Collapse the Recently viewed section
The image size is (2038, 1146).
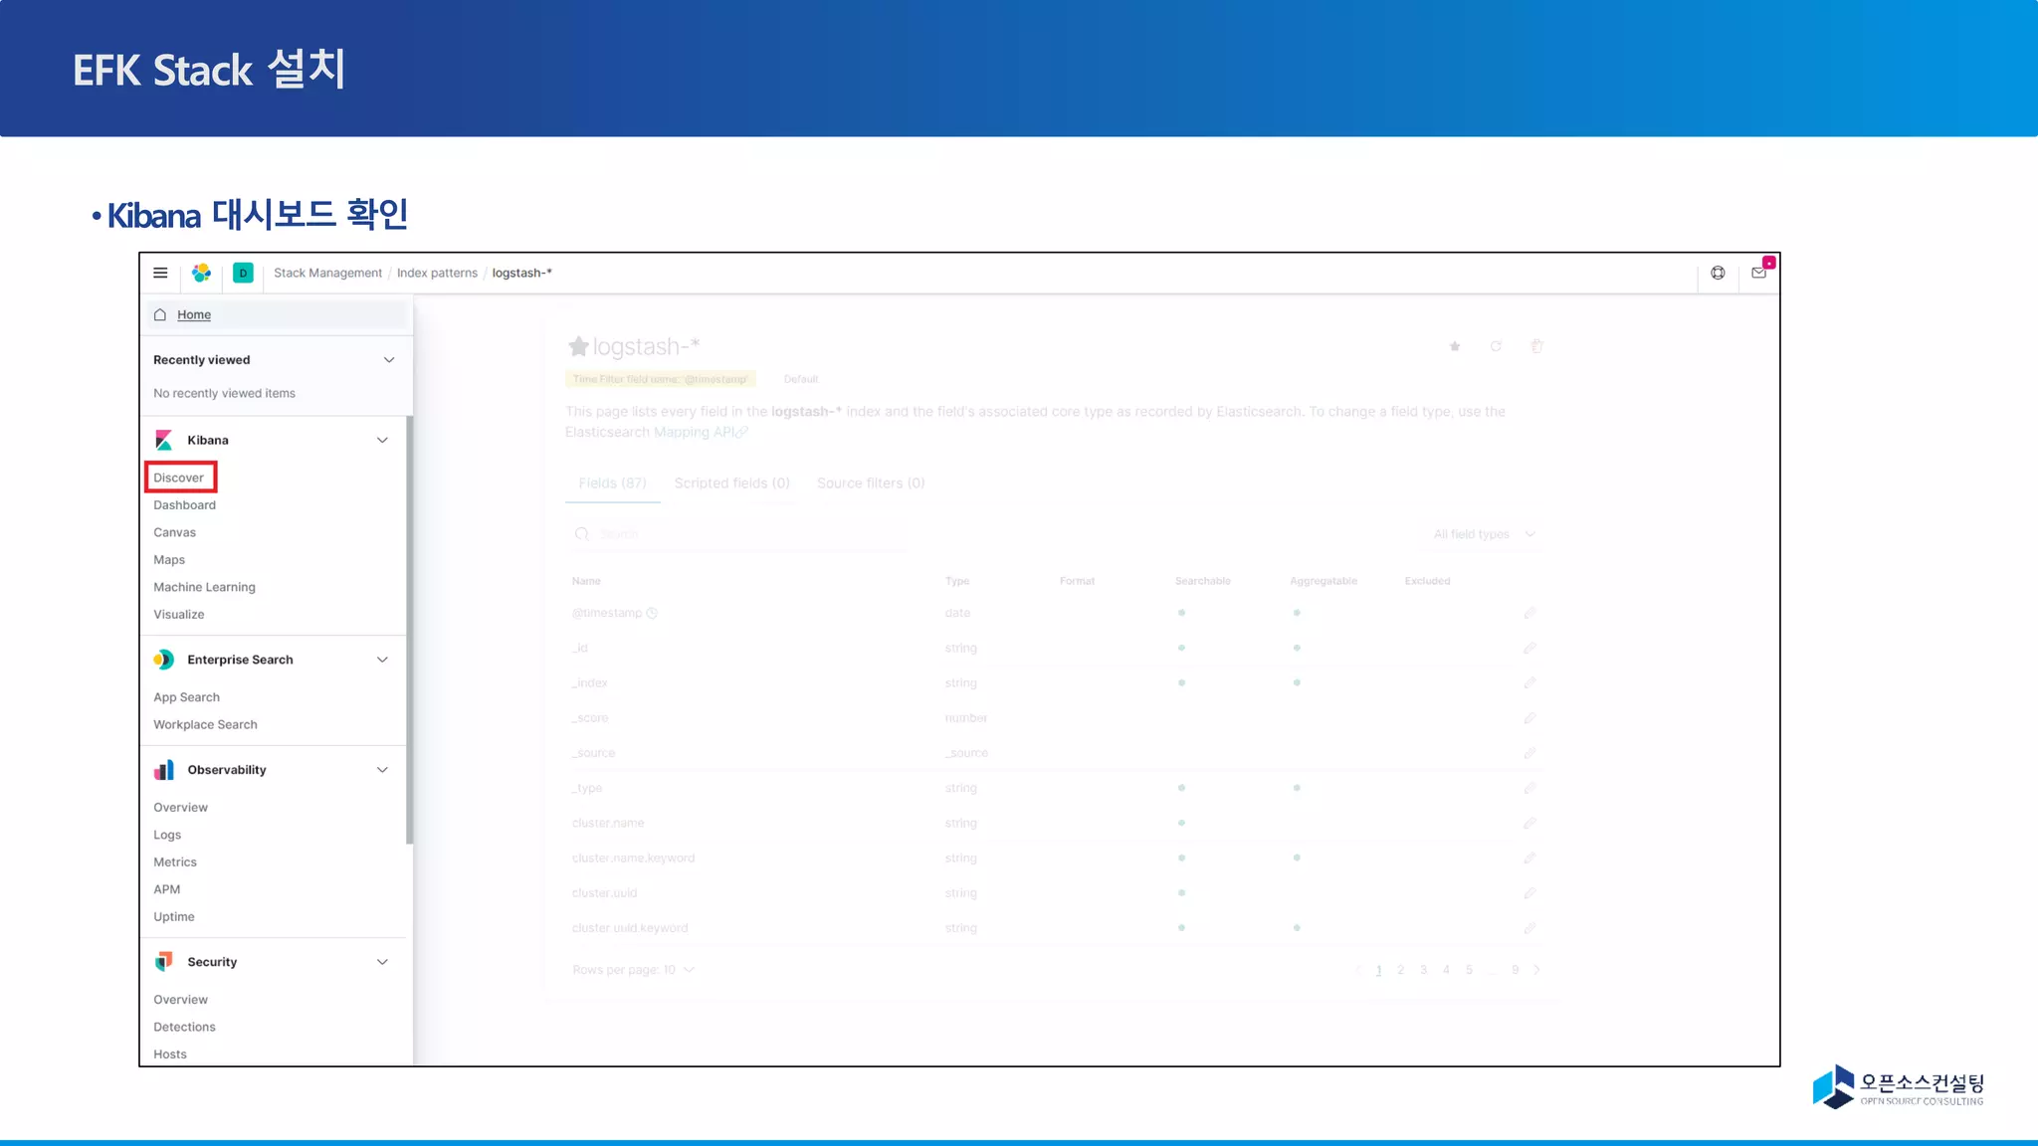tap(389, 360)
